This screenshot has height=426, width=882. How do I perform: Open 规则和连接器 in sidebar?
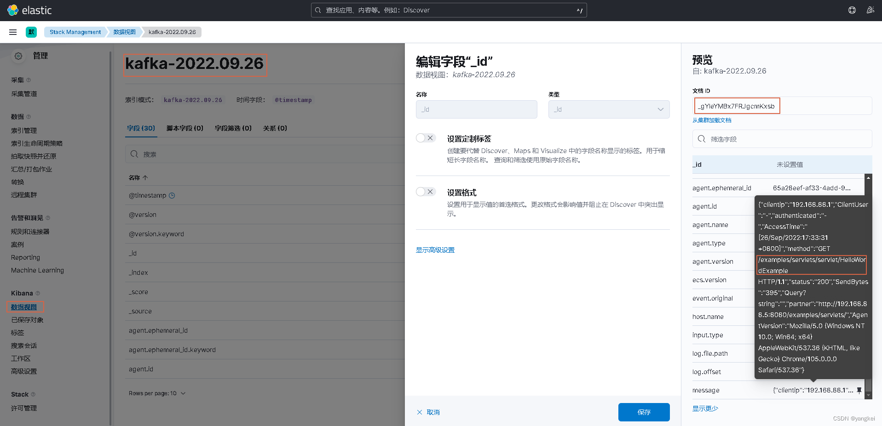(x=30, y=232)
